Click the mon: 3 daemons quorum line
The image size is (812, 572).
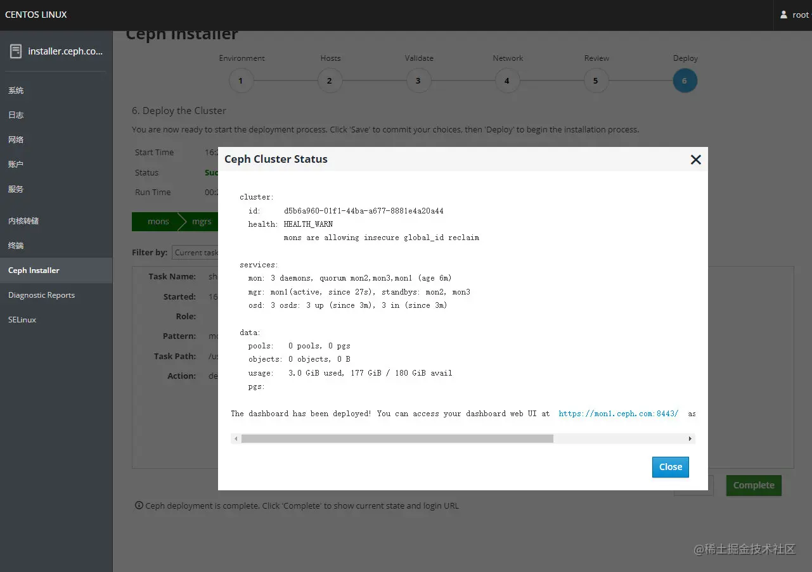350,278
